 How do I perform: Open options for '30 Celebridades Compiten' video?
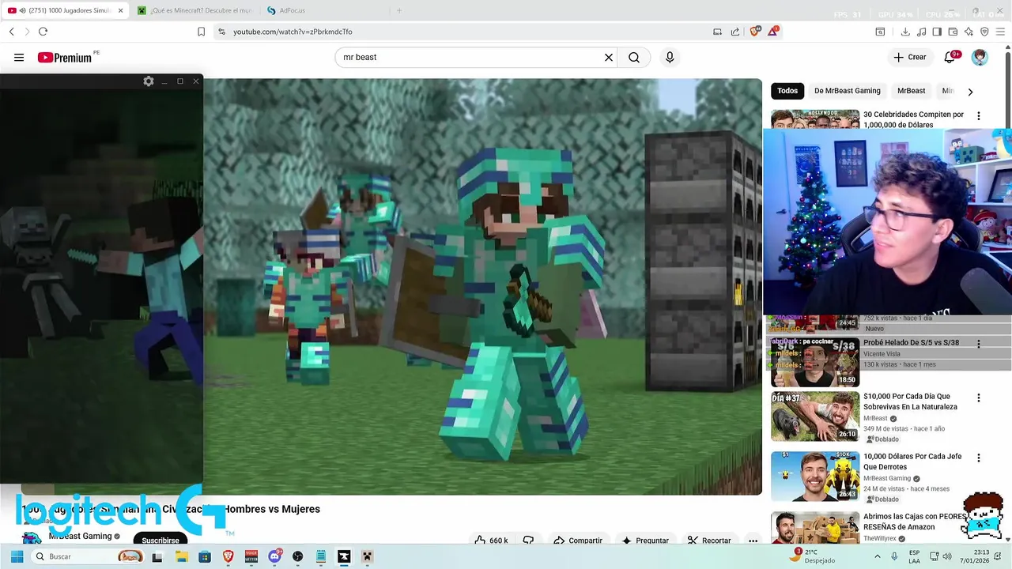click(978, 116)
